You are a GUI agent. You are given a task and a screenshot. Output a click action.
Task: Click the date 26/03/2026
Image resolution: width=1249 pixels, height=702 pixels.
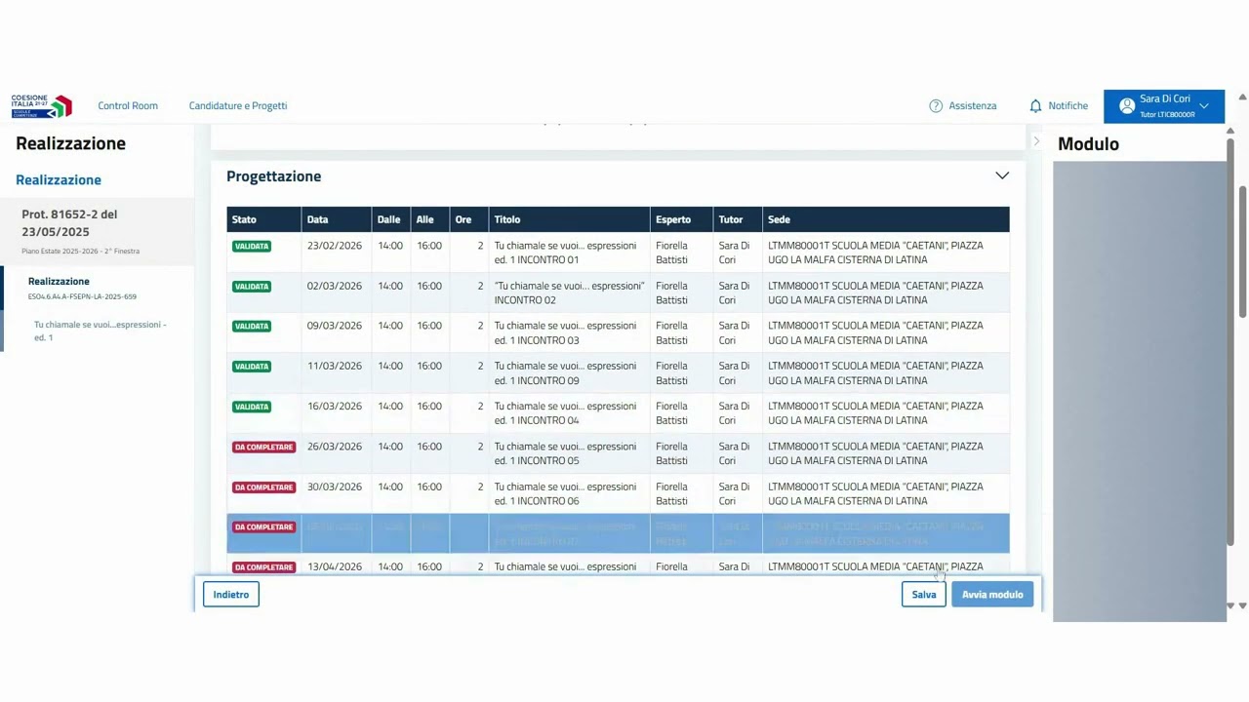tap(335, 447)
